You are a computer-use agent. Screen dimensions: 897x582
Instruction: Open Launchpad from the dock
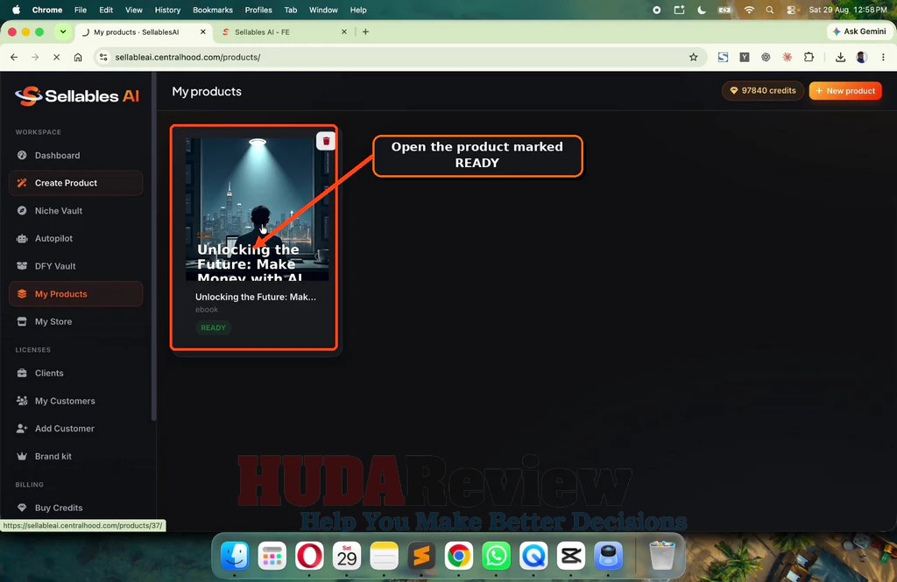coord(272,555)
